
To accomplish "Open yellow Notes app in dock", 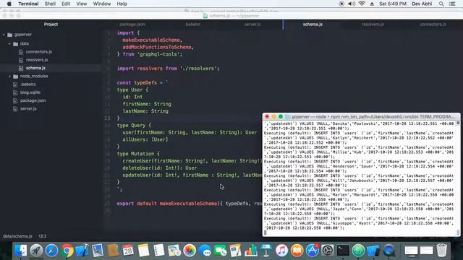I will pyautogui.click(x=143, y=251).
